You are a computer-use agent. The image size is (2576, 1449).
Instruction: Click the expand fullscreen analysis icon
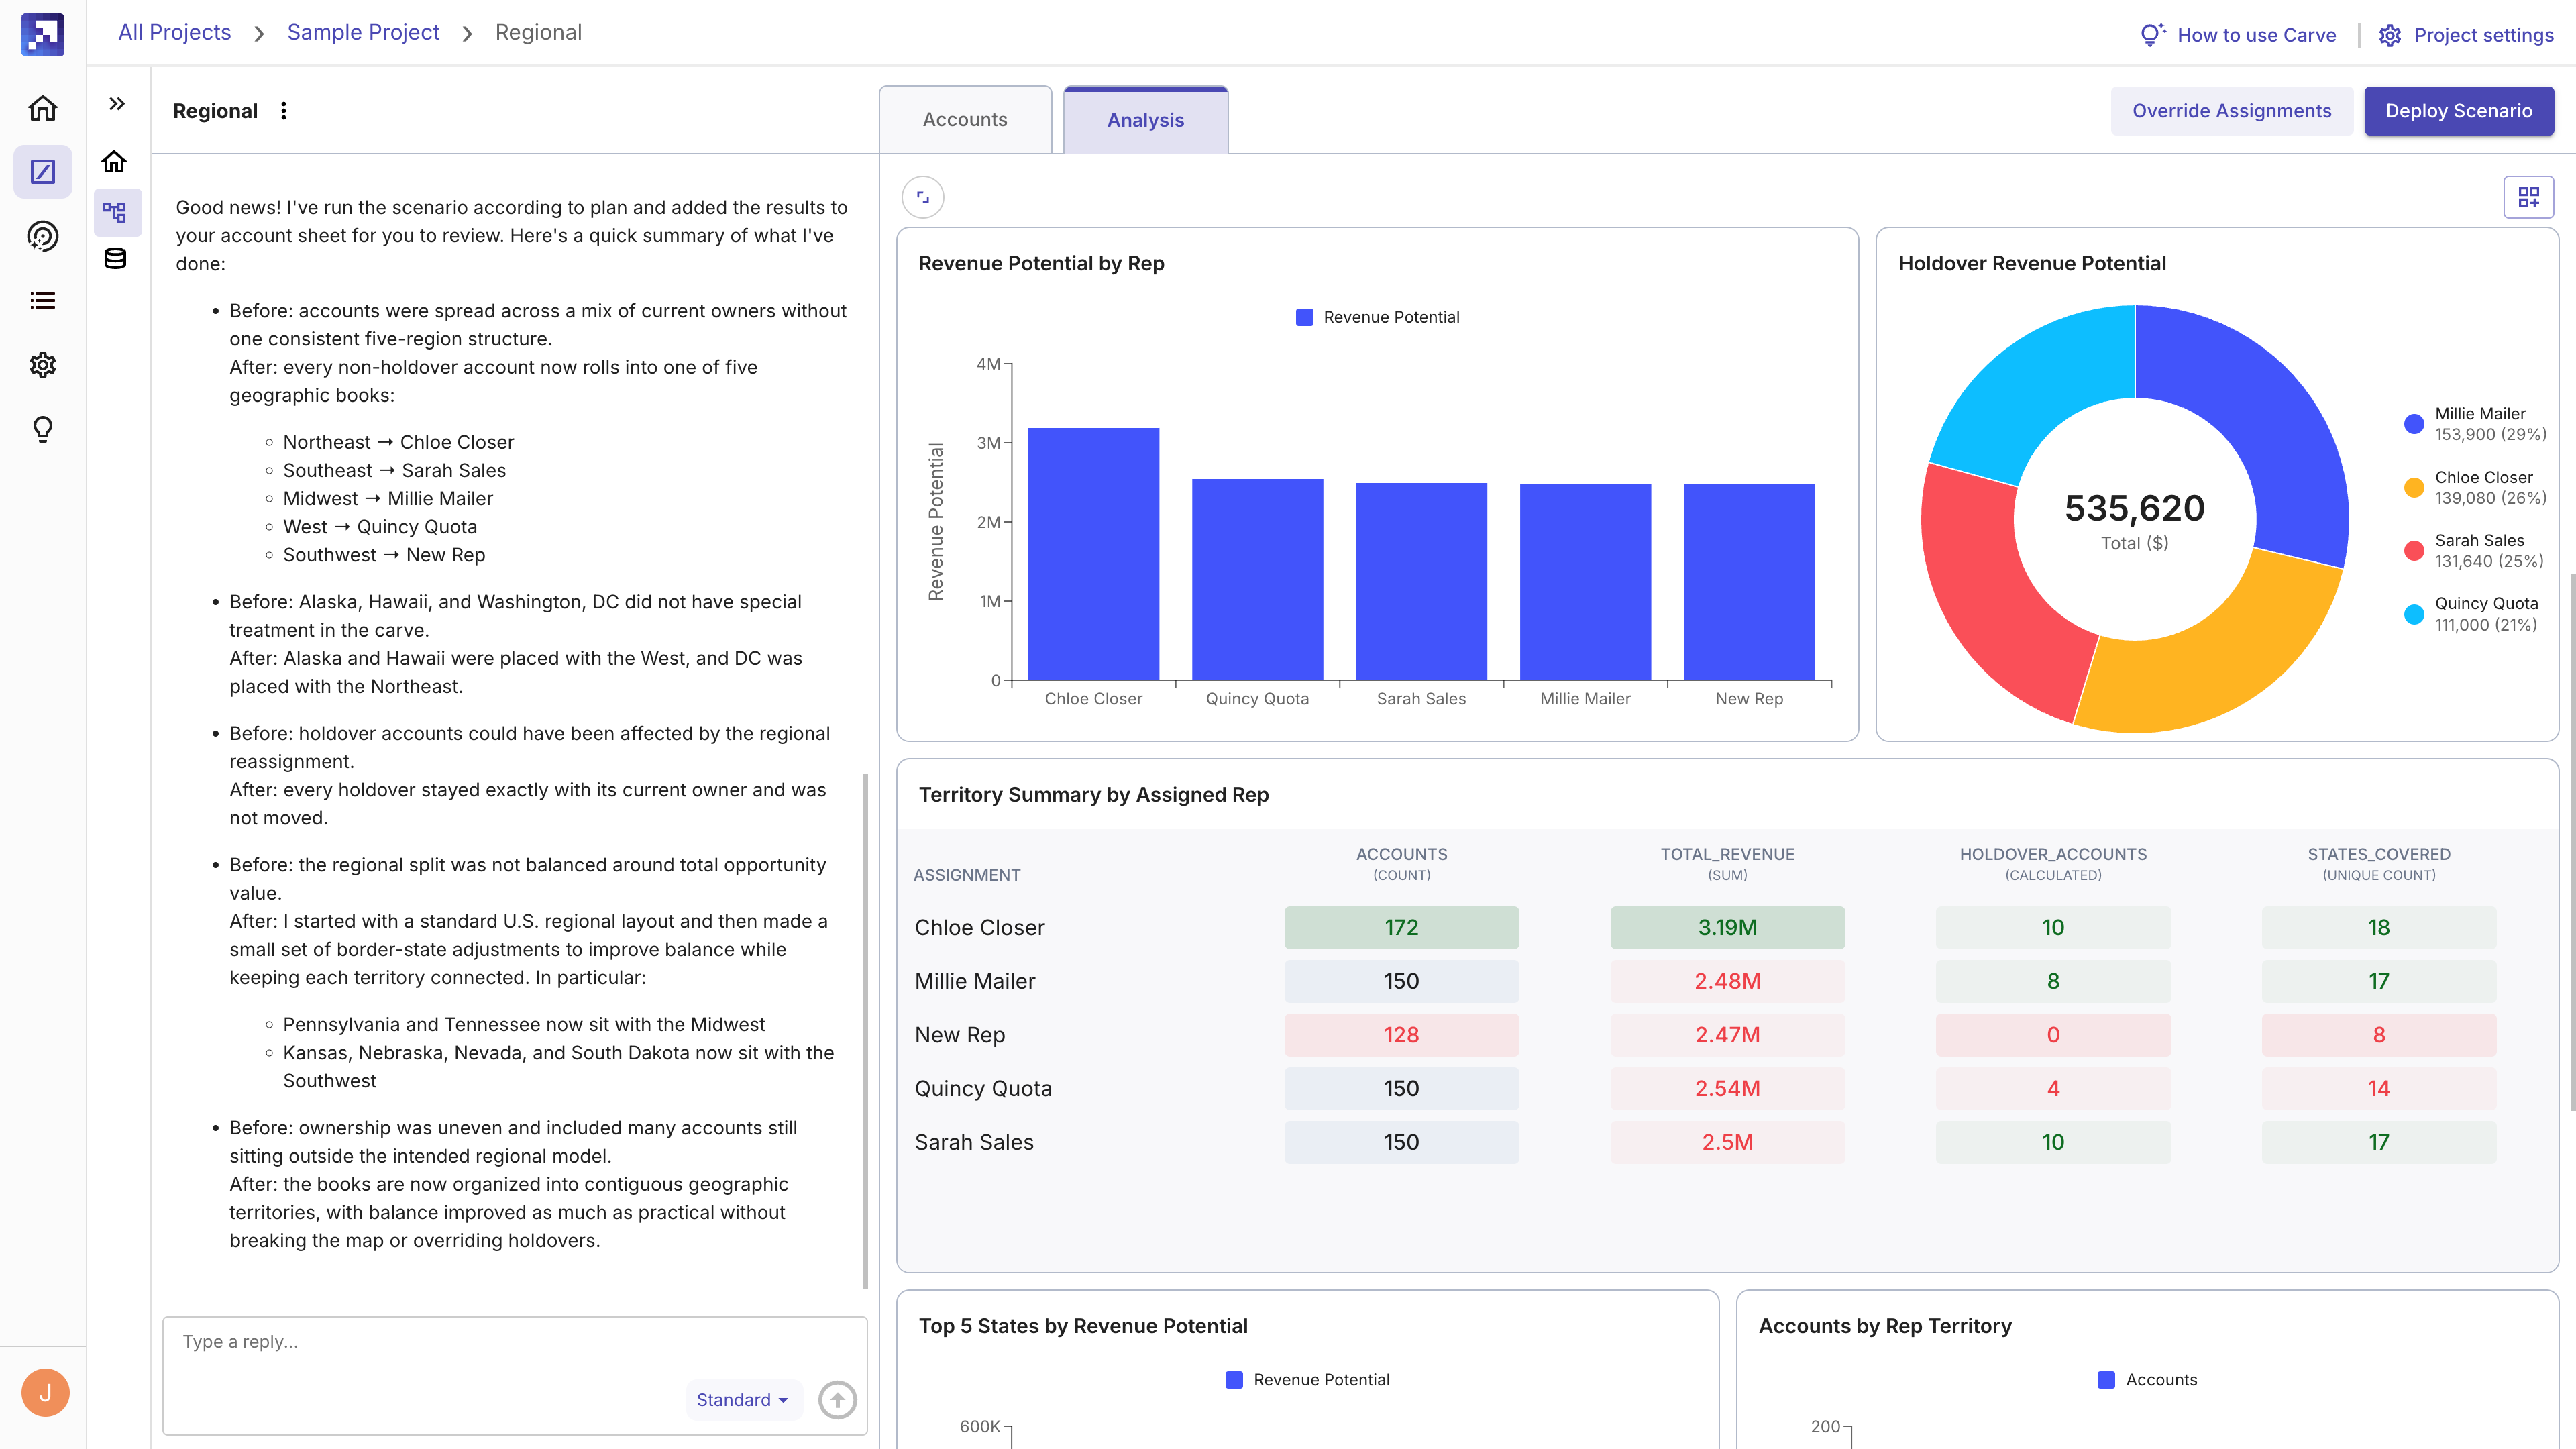point(922,197)
